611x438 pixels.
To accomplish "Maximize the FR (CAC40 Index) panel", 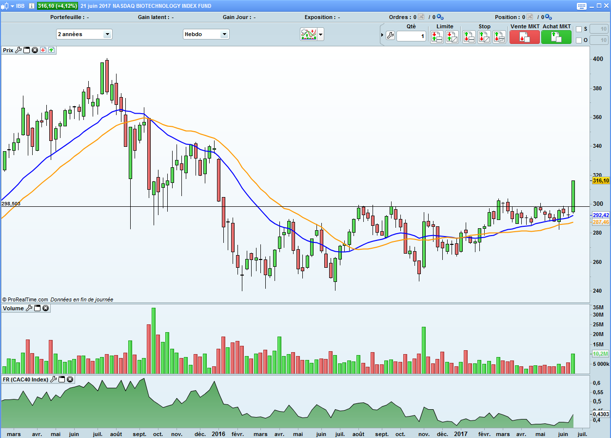I will point(62,379).
